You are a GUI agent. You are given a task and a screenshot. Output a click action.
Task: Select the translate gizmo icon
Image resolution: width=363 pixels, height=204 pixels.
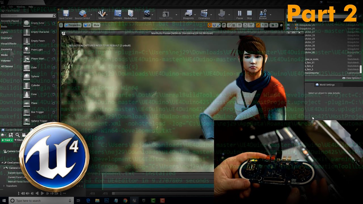[x=210, y=25]
